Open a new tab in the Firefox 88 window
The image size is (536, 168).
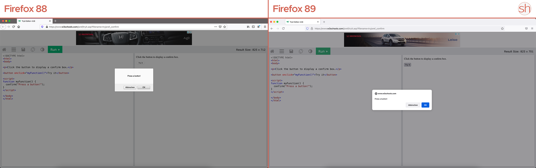pos(55,21)
